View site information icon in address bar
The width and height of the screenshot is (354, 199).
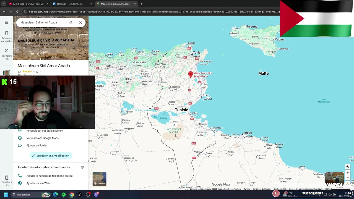point(25,12)
